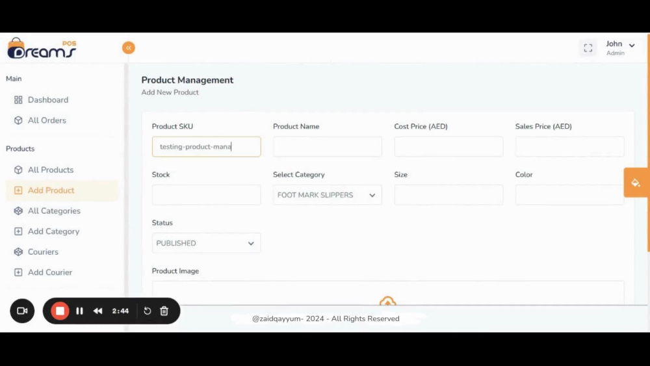Click the All Categories icon
Image resolution: width=650 pixels, height=366 pixels.
tap(18, 211)
